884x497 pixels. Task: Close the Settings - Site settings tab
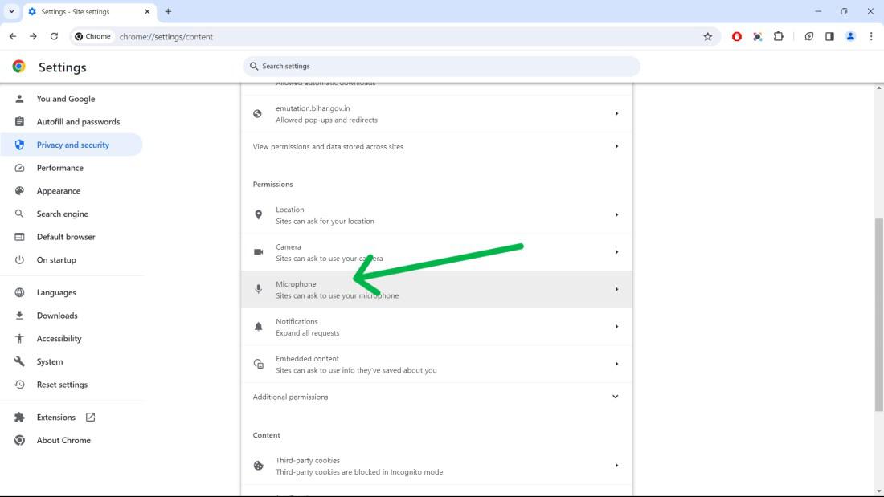coord(147,11)
